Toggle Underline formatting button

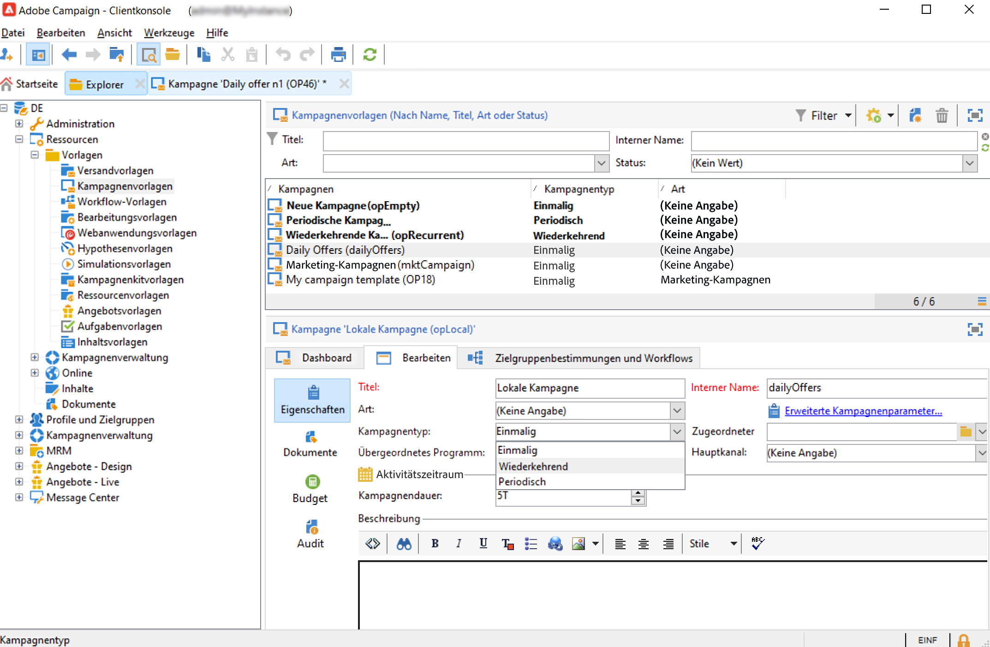coord(483,544)
